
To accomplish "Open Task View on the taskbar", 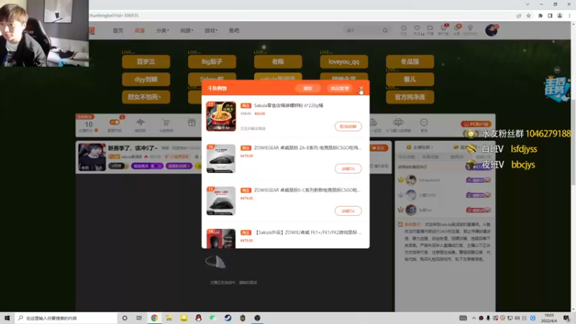I will coord(139,318).
